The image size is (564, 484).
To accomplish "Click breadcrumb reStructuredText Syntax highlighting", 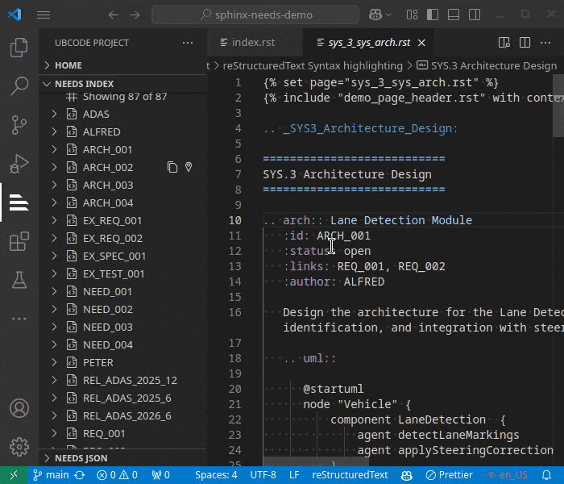I will (x=313, y=65).
